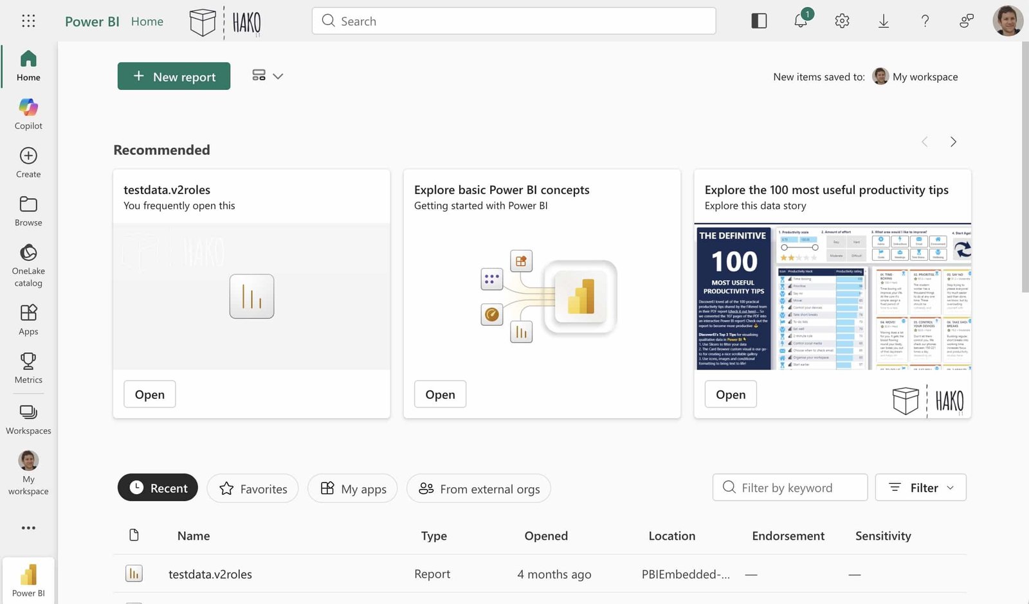This screenshot has height=604, width=1029.
Task: Open the Settings gear menu
Action: pyautogui.click(x=841, y=21)
